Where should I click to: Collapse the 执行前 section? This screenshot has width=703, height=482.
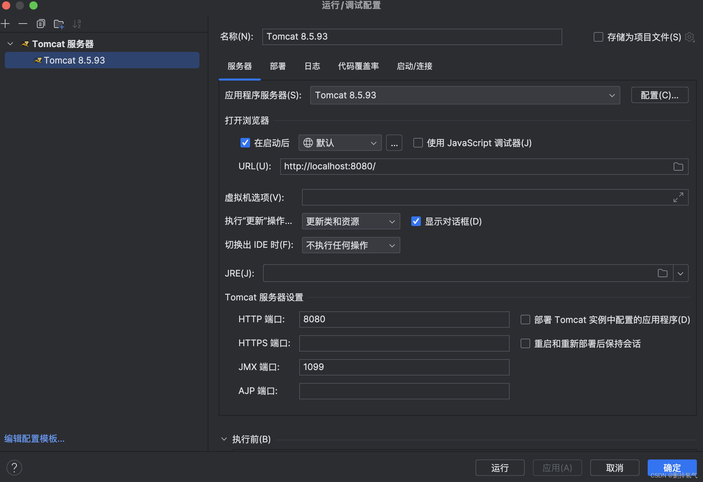224,439
